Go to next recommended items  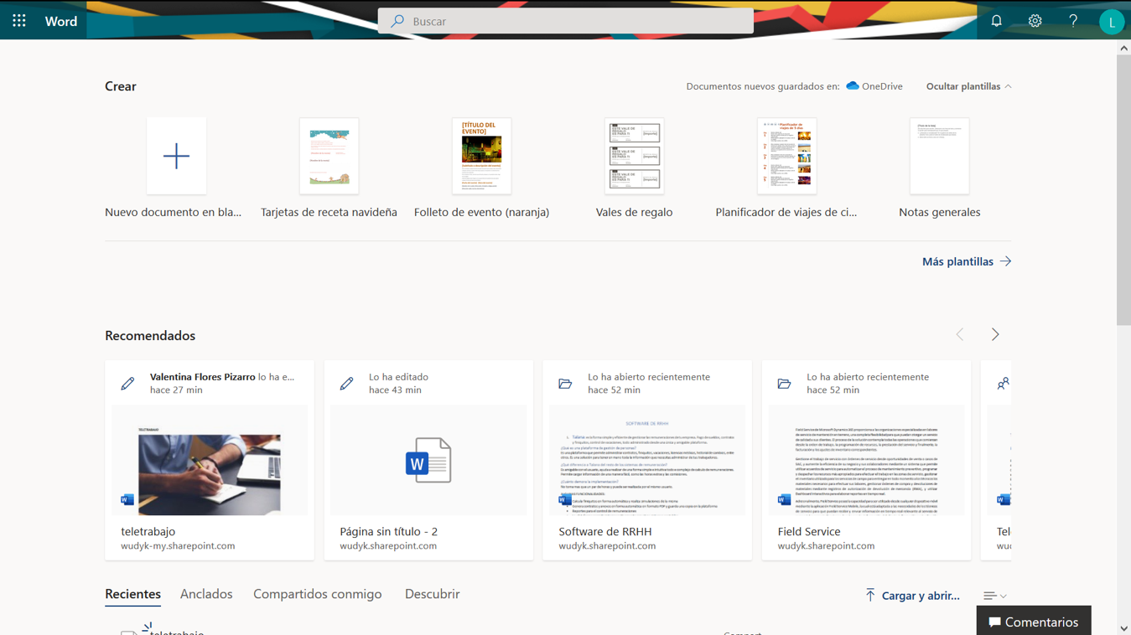[x=995, y=334]
